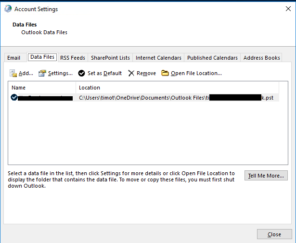
Task: Close the Account Settings dialog with X
Action: (x=288, y=9)
